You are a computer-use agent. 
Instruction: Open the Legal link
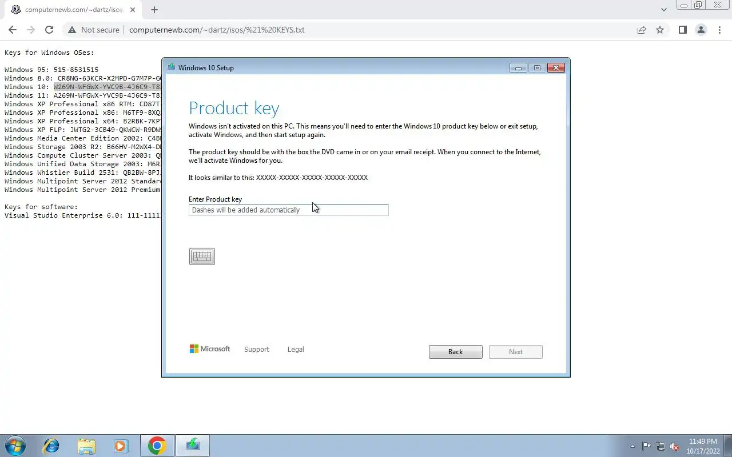pyautogui.click(x=296, y=349)
